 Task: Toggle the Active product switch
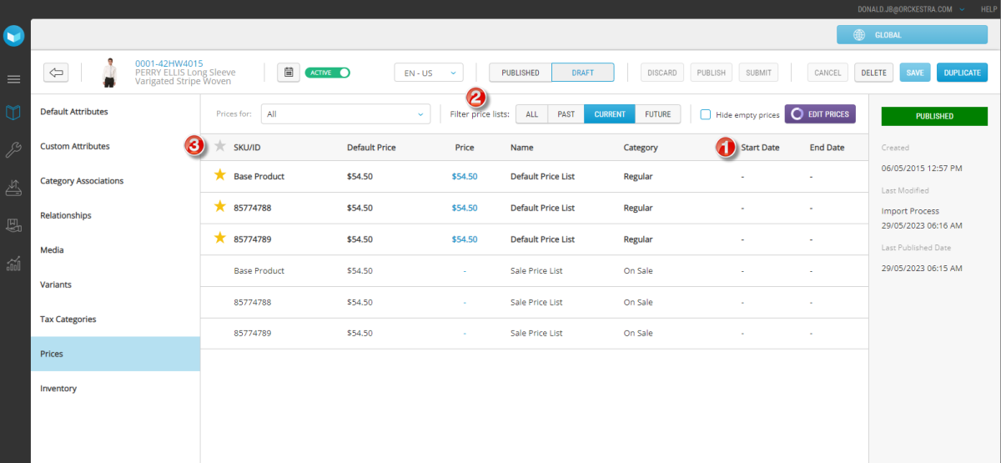[x=327, y=73]
